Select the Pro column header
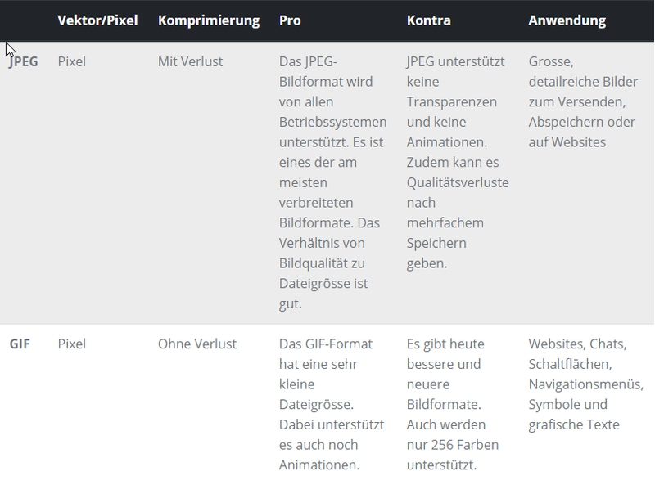This screenshot has height=485, width=655. [x=290, y=20]
